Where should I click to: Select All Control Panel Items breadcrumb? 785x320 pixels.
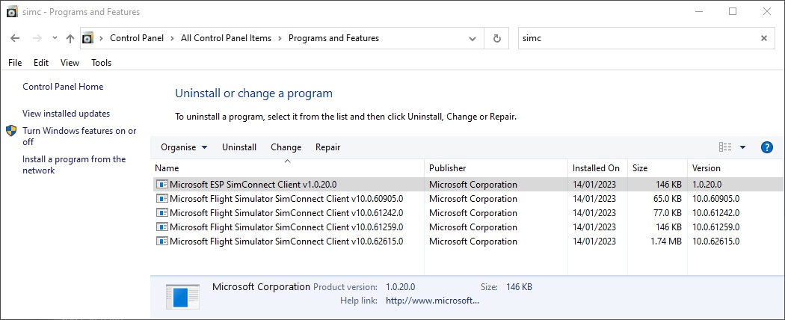(x=227, y=38)
